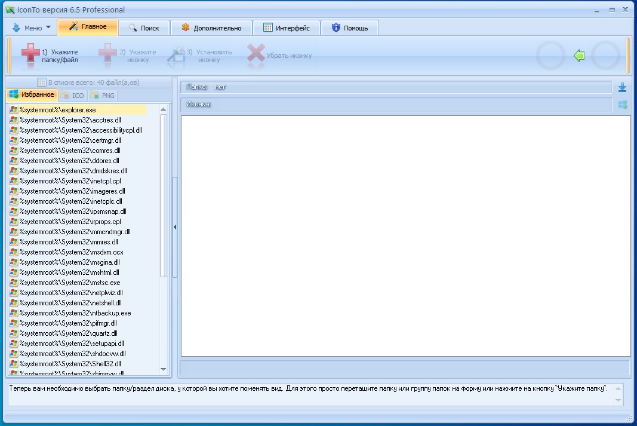Collapse the left panel using the splitter arrow
The width and height of the screenshot is (637, 426).
(175, 227)
